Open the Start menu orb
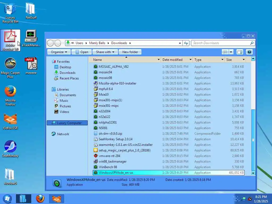272x204 pixels. 7,199
